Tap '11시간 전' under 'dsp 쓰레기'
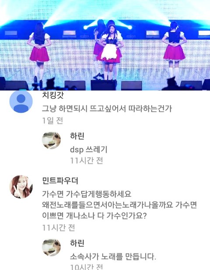Image resolution: width=210 pixels, height=270 pixels. click(x=87, y=161)
